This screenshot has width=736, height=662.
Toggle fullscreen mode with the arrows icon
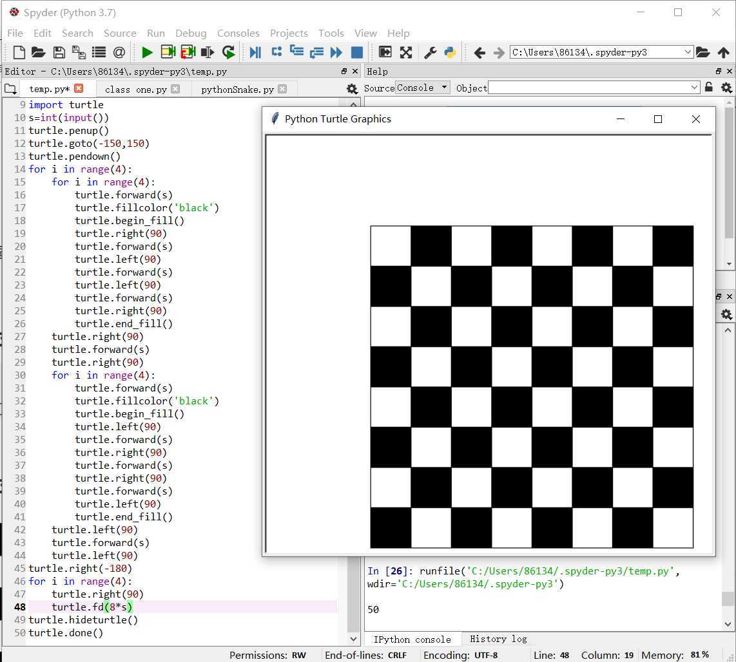pos(405,52)
